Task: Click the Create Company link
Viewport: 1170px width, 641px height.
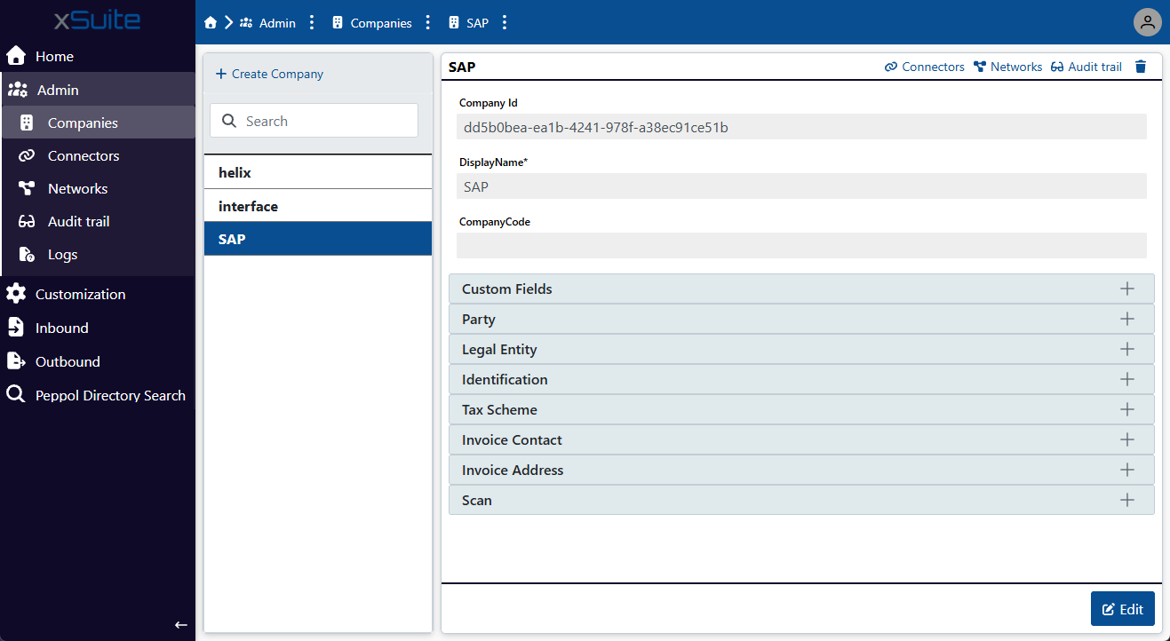Action: tap(270, 74)
